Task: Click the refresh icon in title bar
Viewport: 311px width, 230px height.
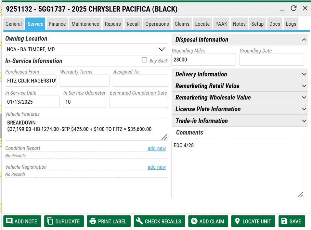Action: pyautogui.click(x=293, y=8)
